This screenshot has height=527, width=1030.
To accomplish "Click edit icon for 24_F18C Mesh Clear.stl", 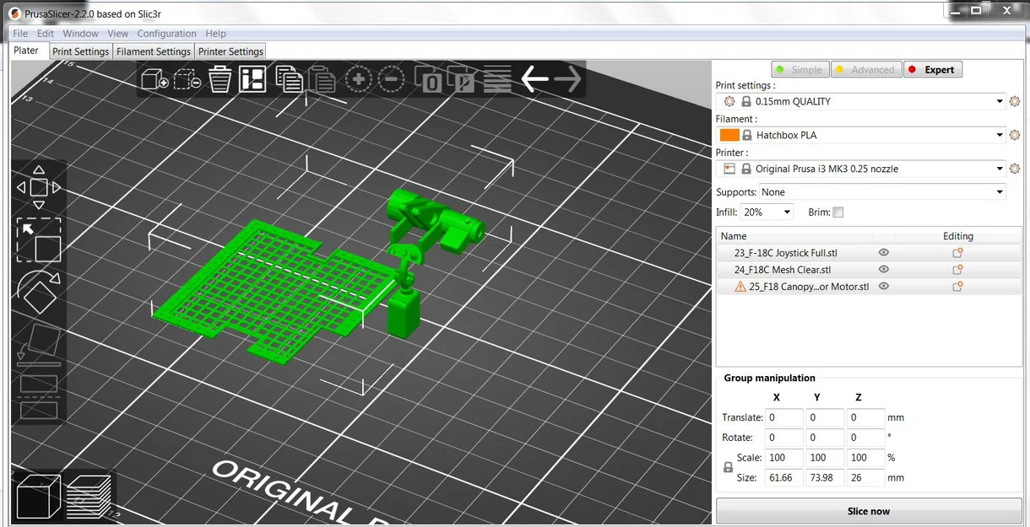I will (957, 270).
